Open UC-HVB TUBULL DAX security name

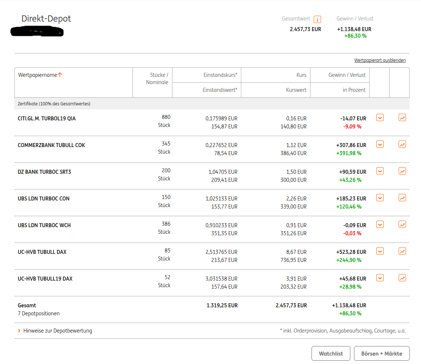[x=42, y=252]
